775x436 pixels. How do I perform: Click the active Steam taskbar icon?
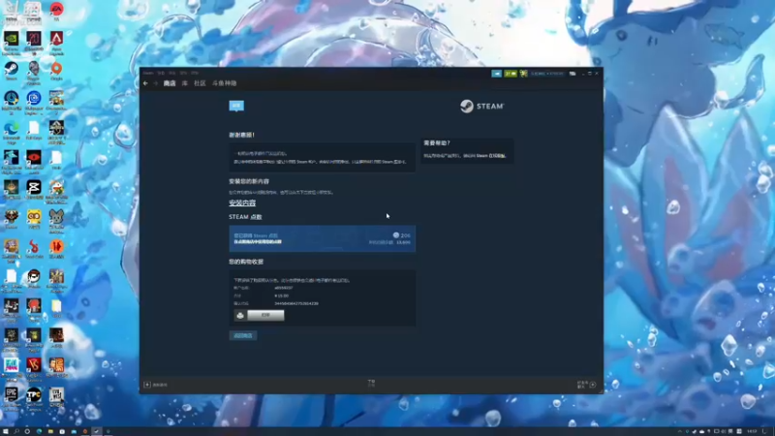click(x=96, y=431)
